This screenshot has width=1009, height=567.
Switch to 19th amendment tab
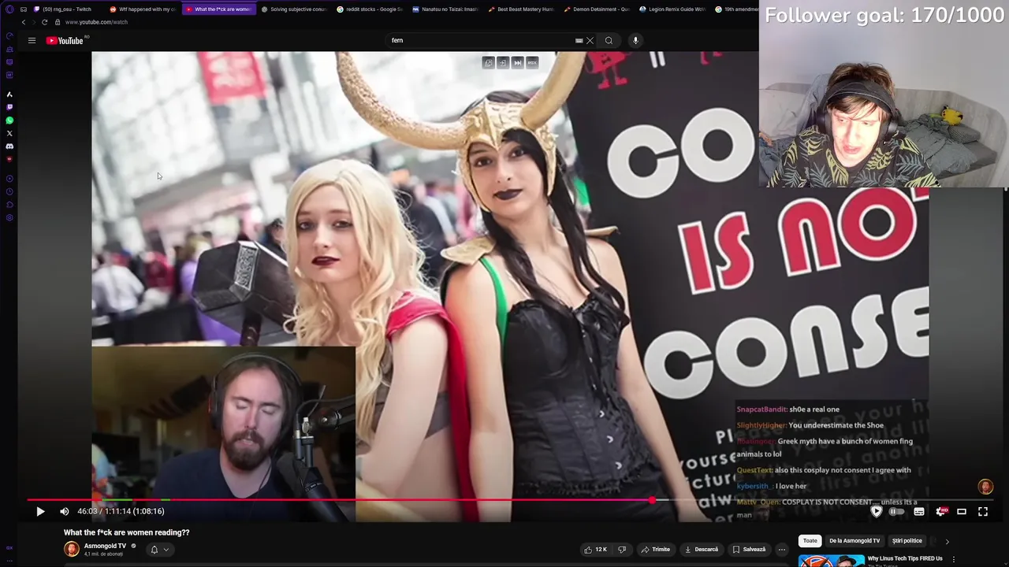coord(735,9)
